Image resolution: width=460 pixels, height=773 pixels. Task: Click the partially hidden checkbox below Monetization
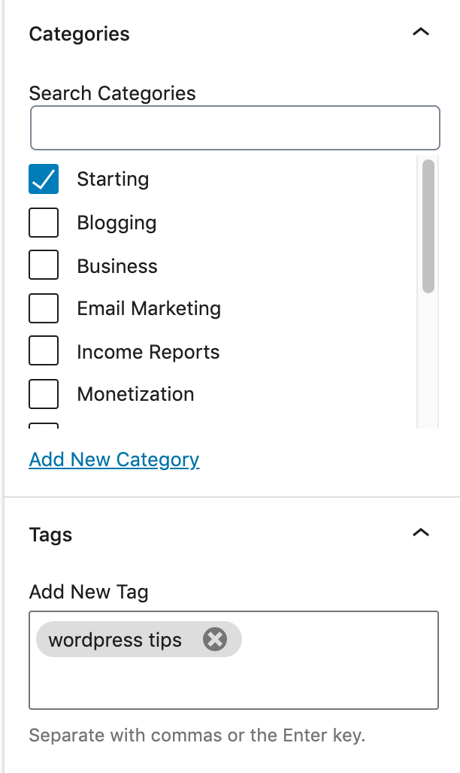[44, 426]
